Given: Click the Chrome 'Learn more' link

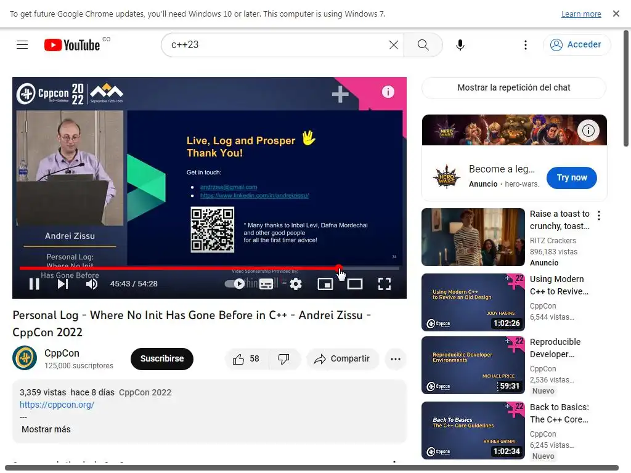Looking at the screenshot, I should pos(581,14).
